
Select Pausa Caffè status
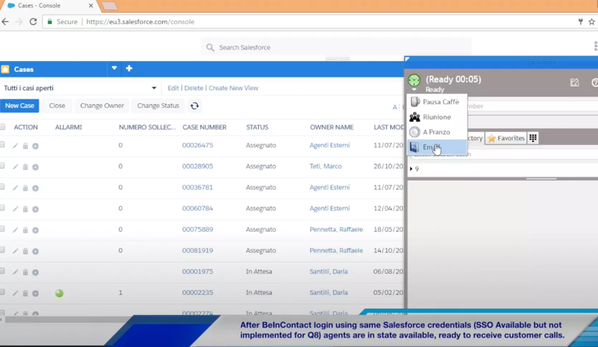(x=437, y=102)
